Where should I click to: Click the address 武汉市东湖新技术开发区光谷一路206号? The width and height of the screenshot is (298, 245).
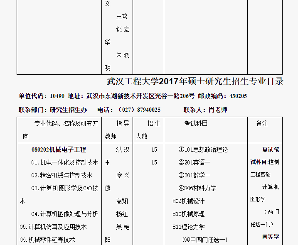(x=140, y=96)
